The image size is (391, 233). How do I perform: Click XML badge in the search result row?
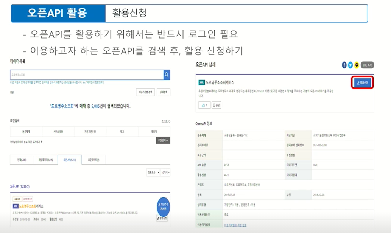click(x=16, y=206)
